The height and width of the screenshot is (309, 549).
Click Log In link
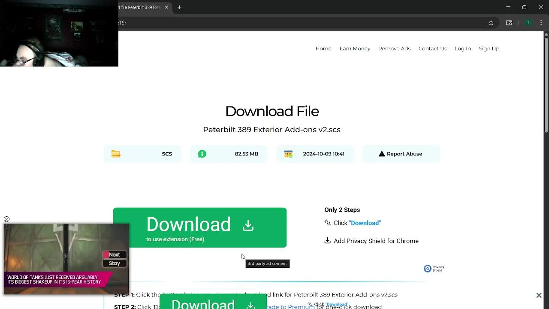click(x=462, y=48)
